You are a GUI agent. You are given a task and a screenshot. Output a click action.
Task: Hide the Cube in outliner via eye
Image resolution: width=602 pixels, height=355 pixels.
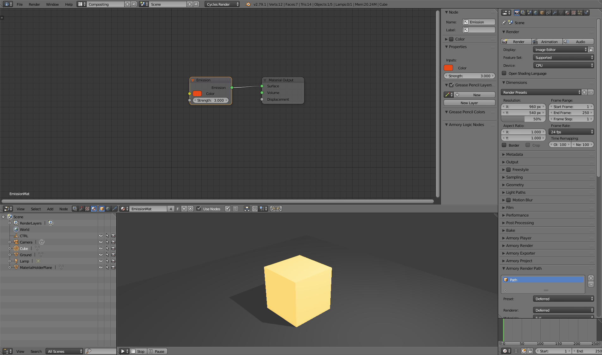click(101, 248)
